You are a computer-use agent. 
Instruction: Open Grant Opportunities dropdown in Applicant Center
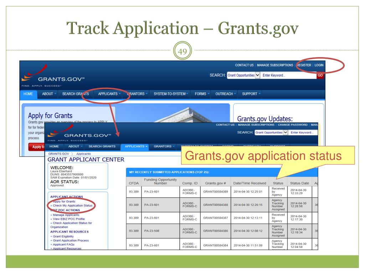[271, 132]
